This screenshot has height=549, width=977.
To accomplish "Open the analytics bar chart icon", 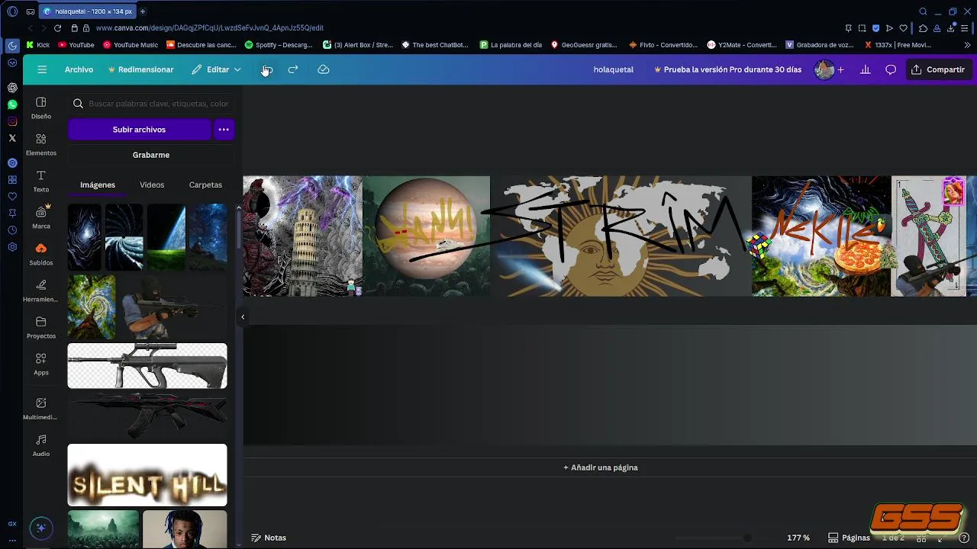I will click(866, 69).
